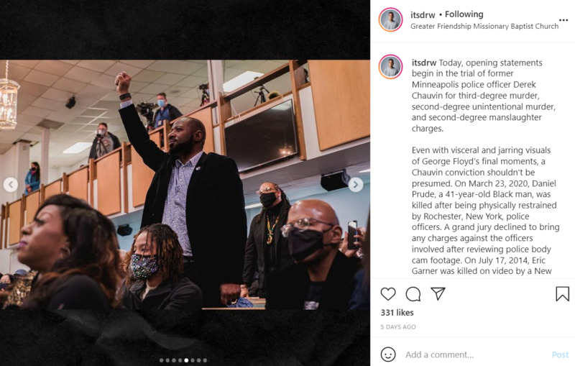The width and height of the screenshot is (575, 366).
Task: Focus the Add a comment field
Action: tap(467, 354)
